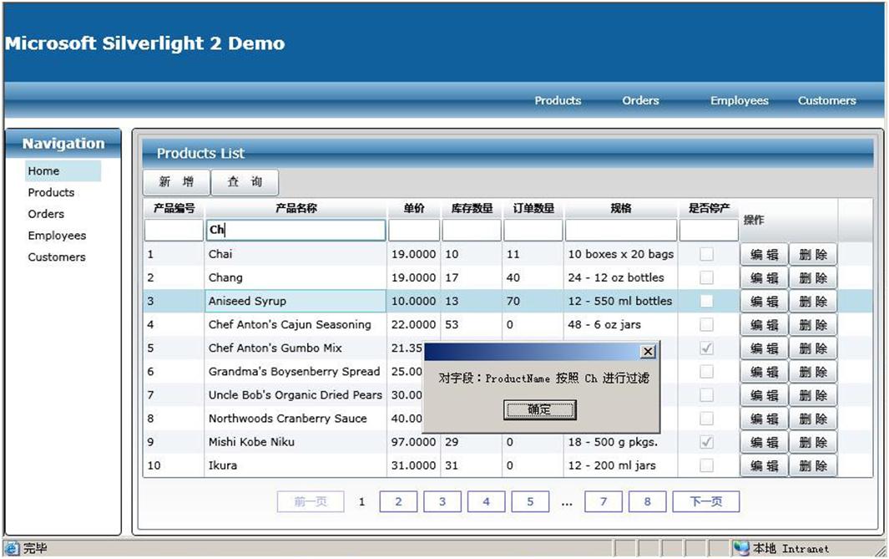
Task: Select Employees in the Navigation sidebar
Action: 57,236
